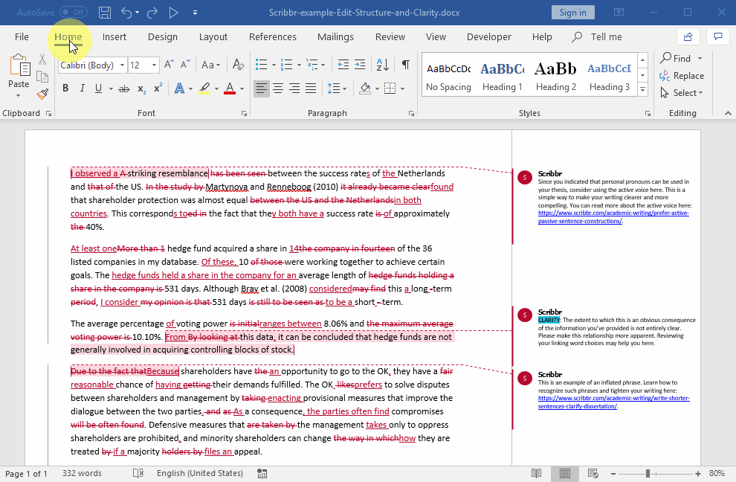Open the font size dropdown
The image size is (736, 482).
pyautogui.click(x=154, y=65)
